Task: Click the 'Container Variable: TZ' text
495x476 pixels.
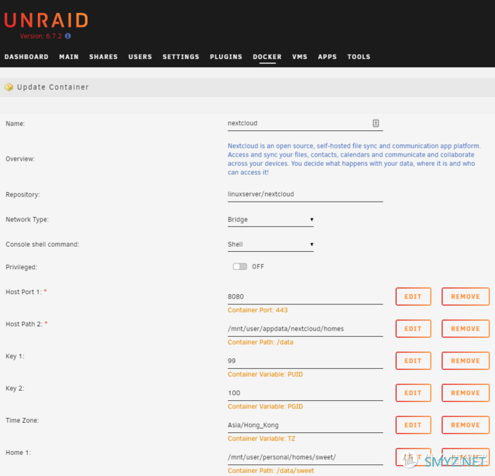Action: 261,439
